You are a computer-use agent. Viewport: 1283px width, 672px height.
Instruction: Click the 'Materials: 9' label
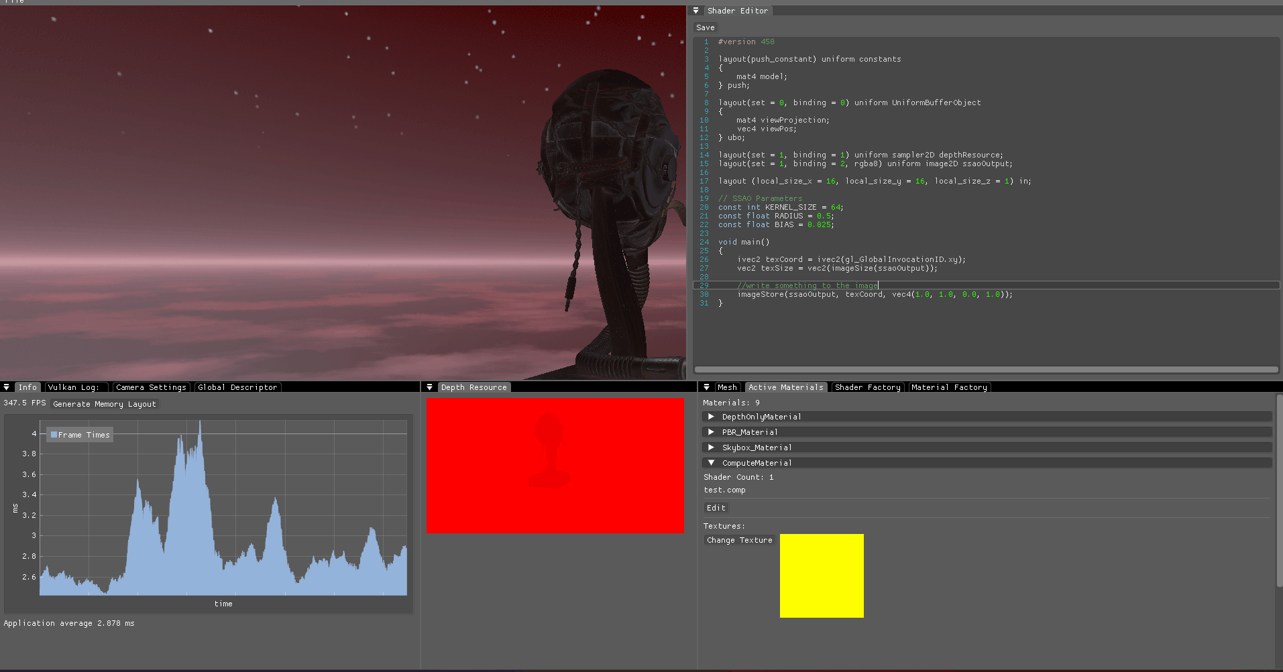pyautogui.click(x=731, y=403)
